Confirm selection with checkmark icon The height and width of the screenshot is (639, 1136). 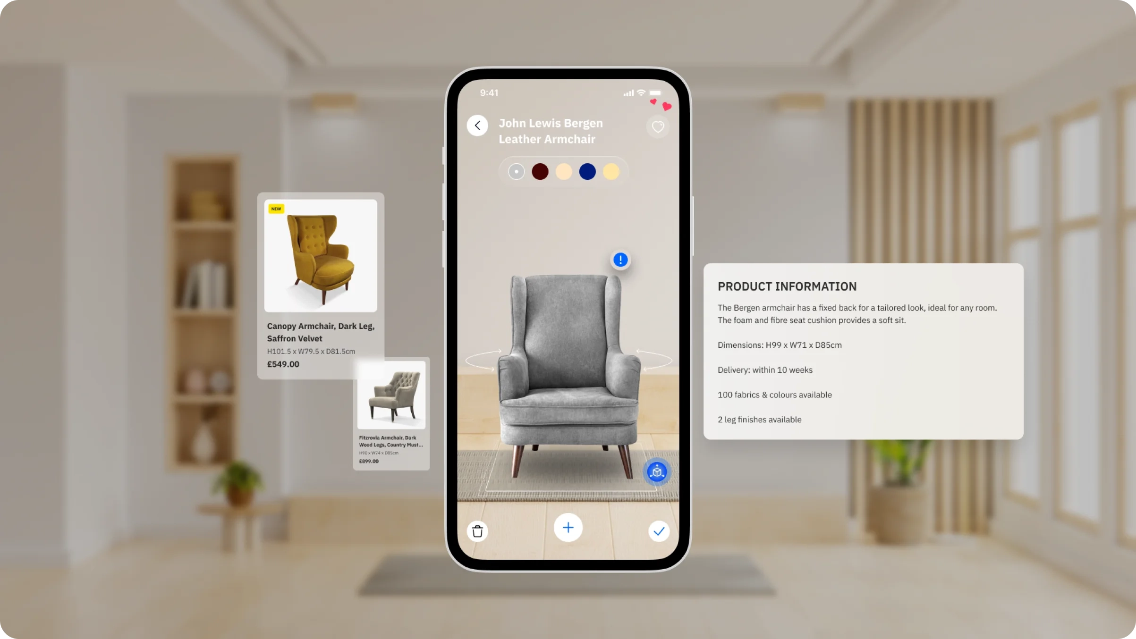point(658,530)
